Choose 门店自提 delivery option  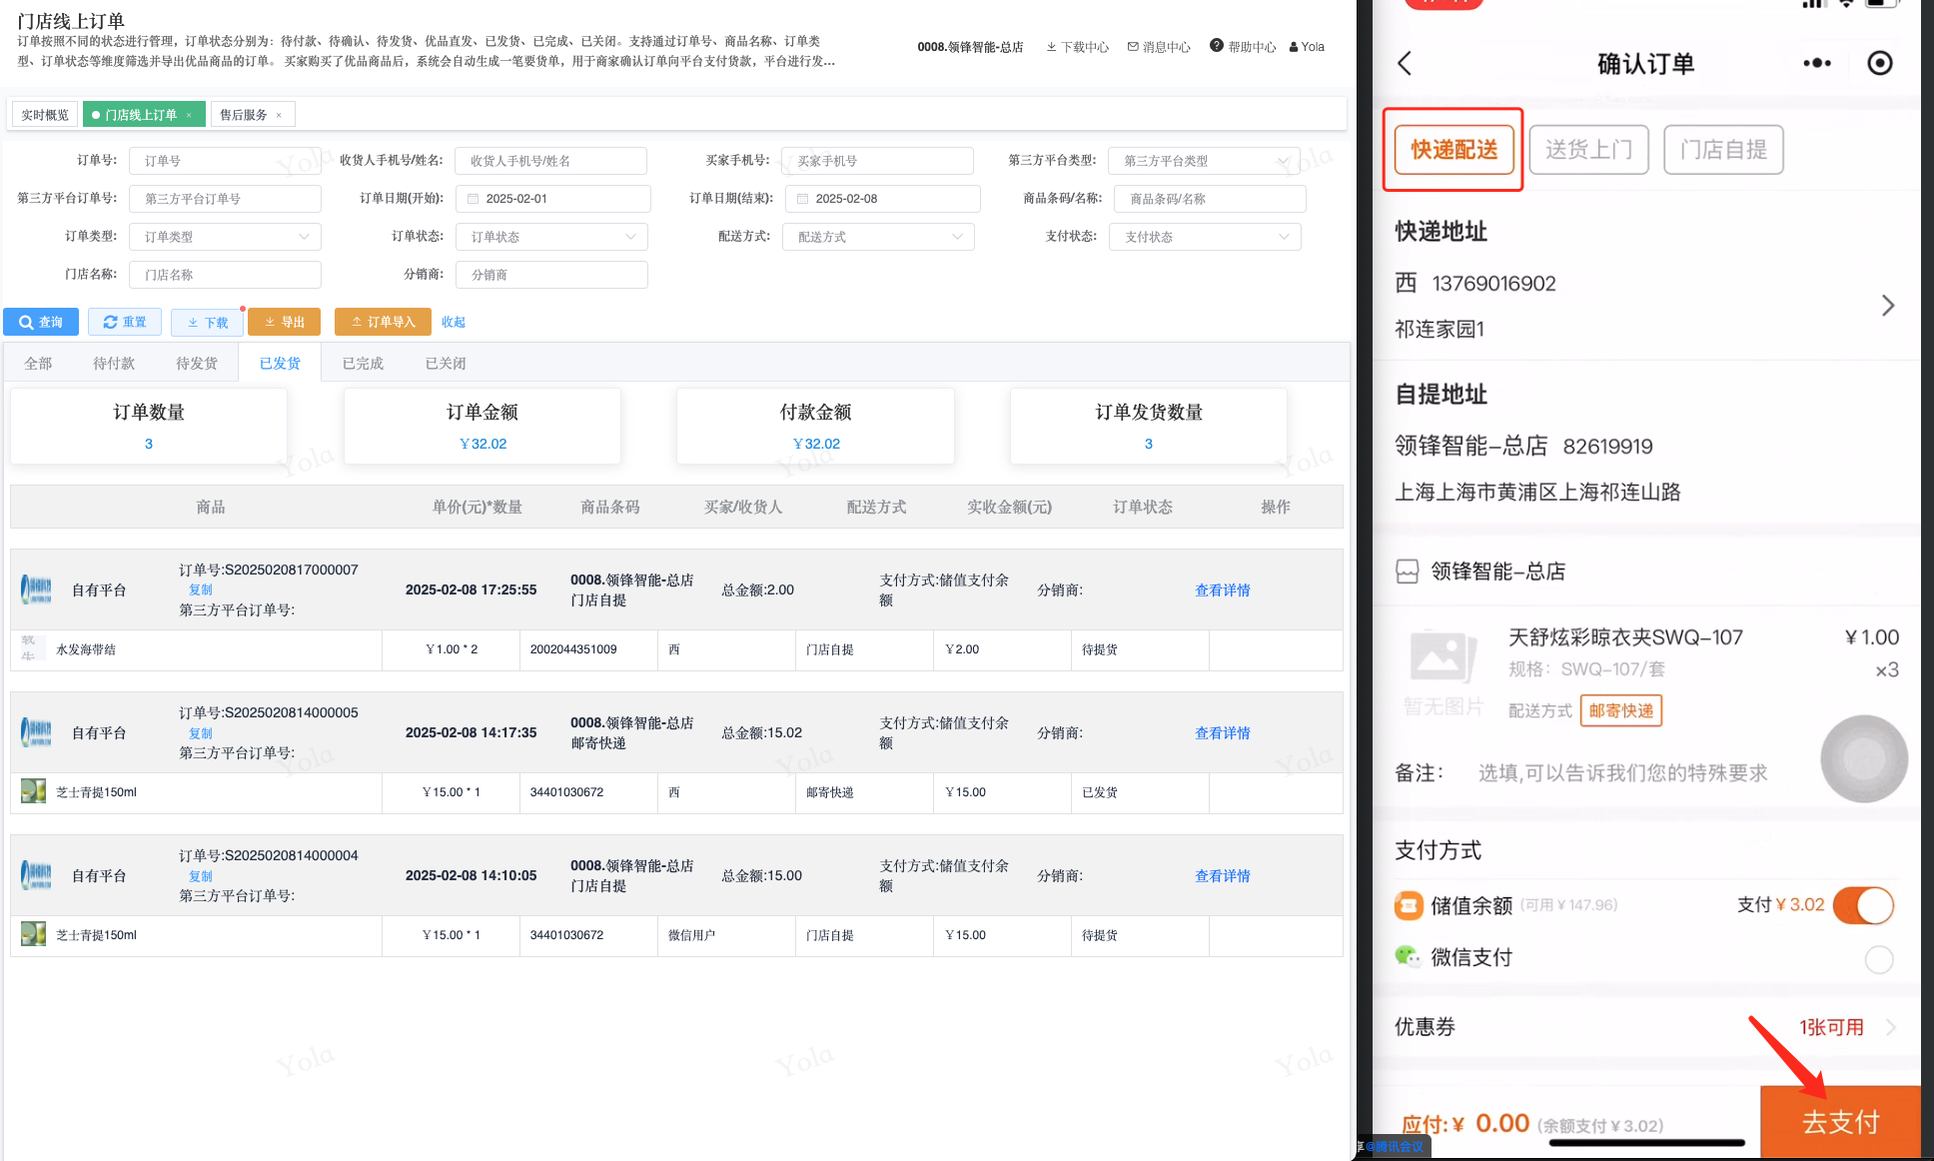click(x=1723, y=150)
